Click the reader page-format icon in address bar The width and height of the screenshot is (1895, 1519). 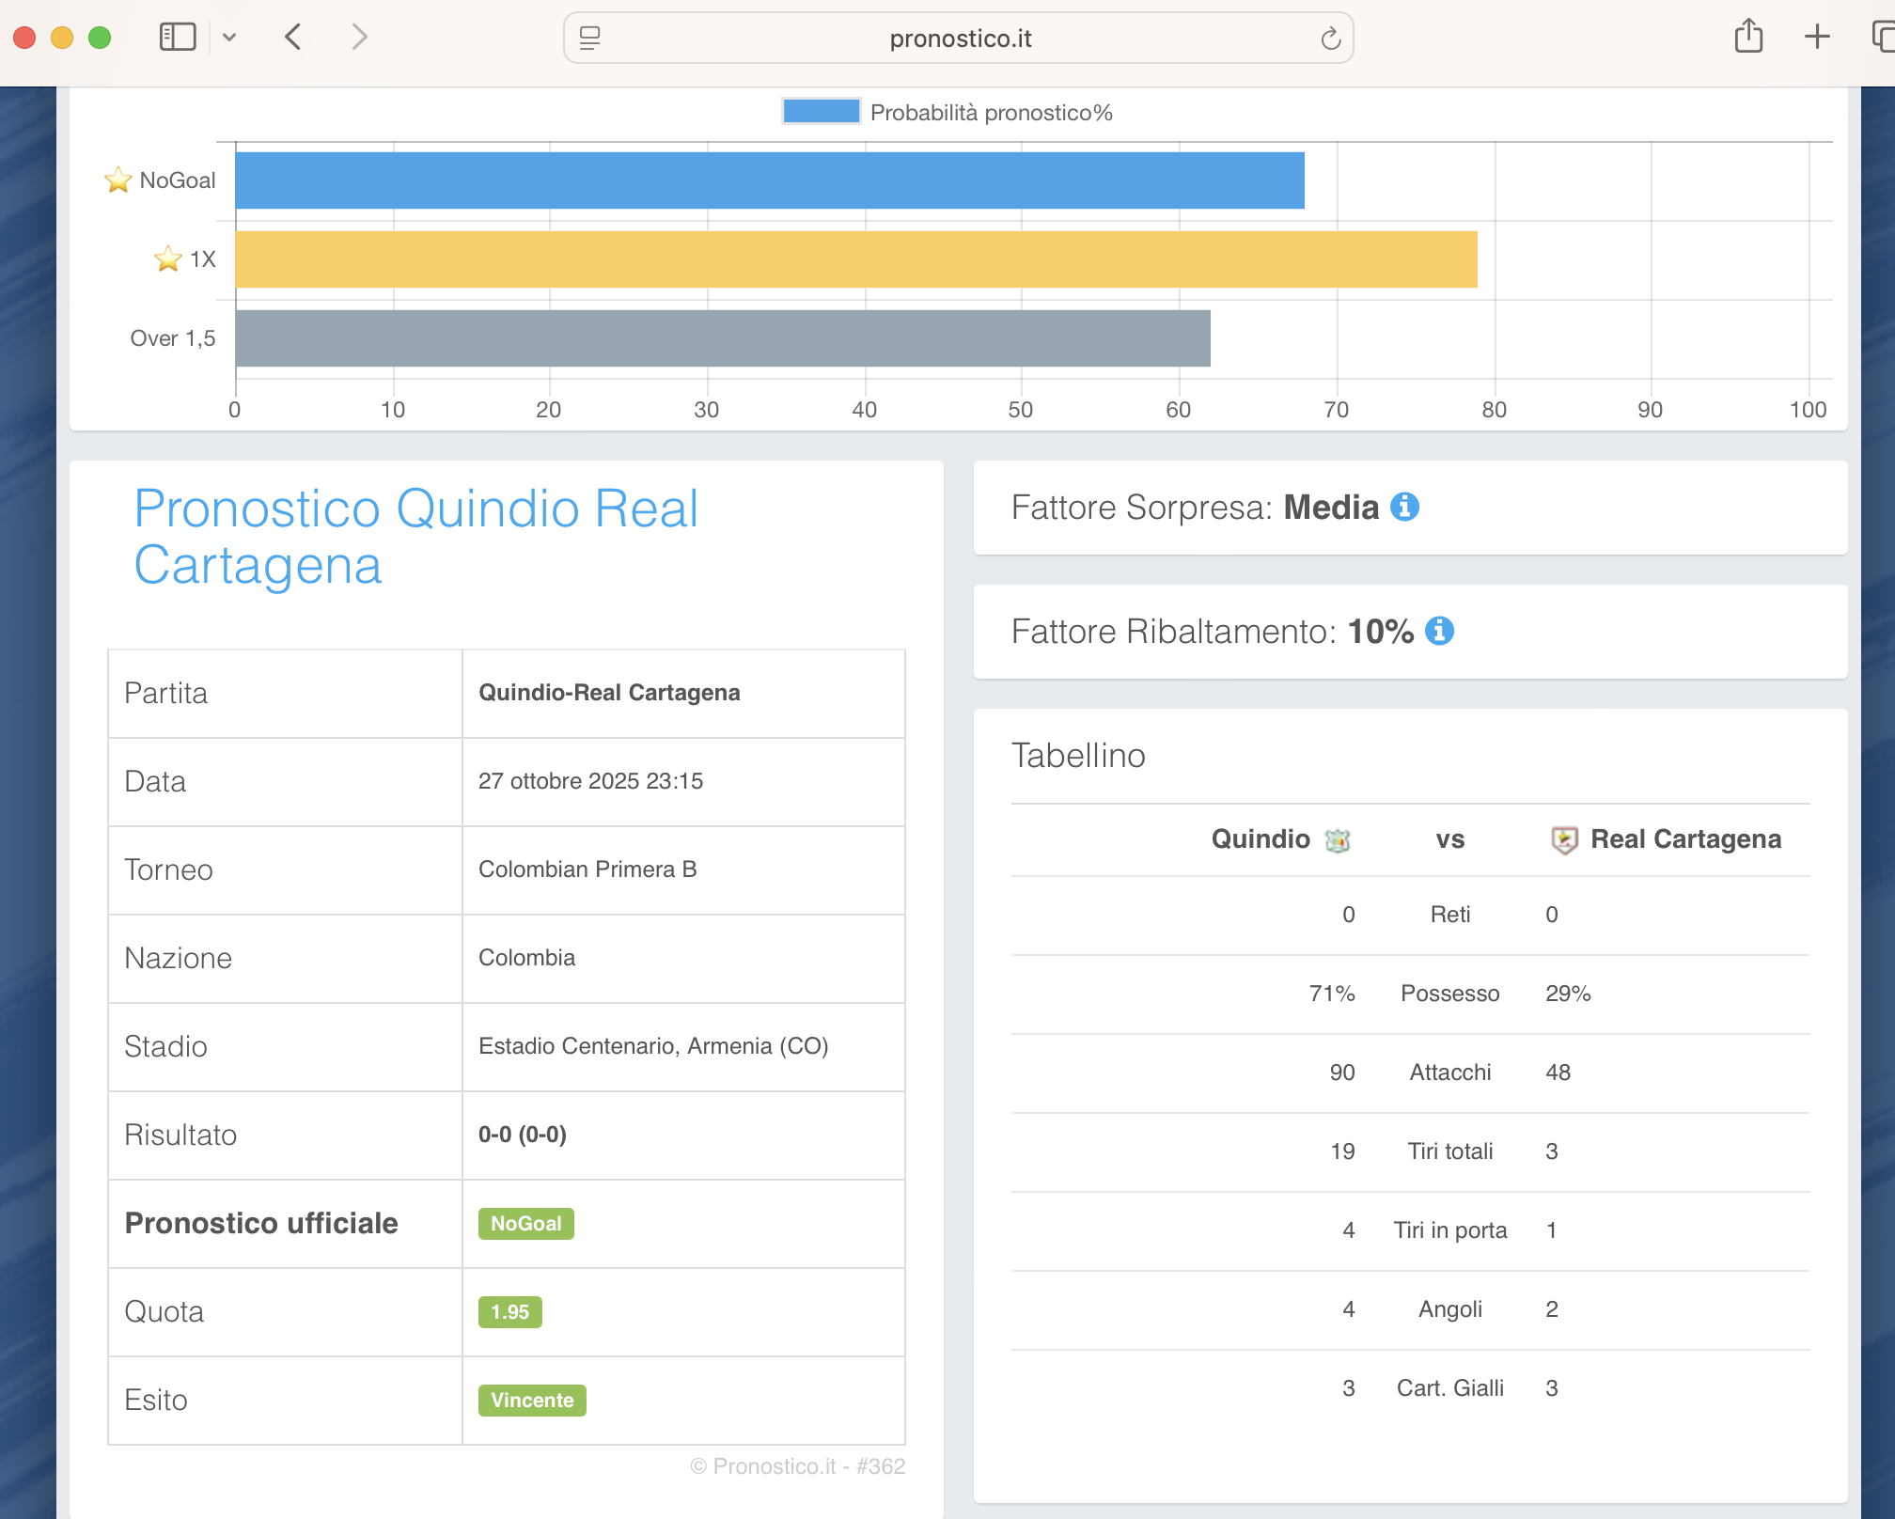tap(589, 39)
